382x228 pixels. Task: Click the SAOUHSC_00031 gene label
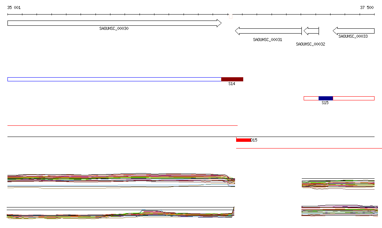pos(267,40)
